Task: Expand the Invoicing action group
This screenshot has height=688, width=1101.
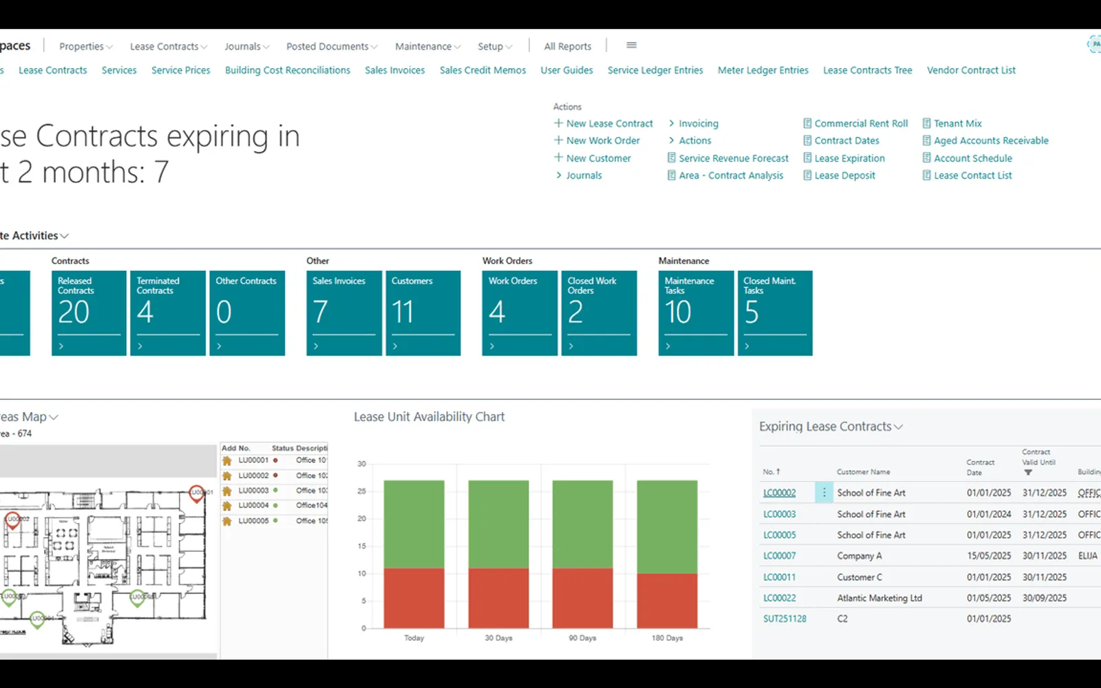Action: tap(693, 123)
